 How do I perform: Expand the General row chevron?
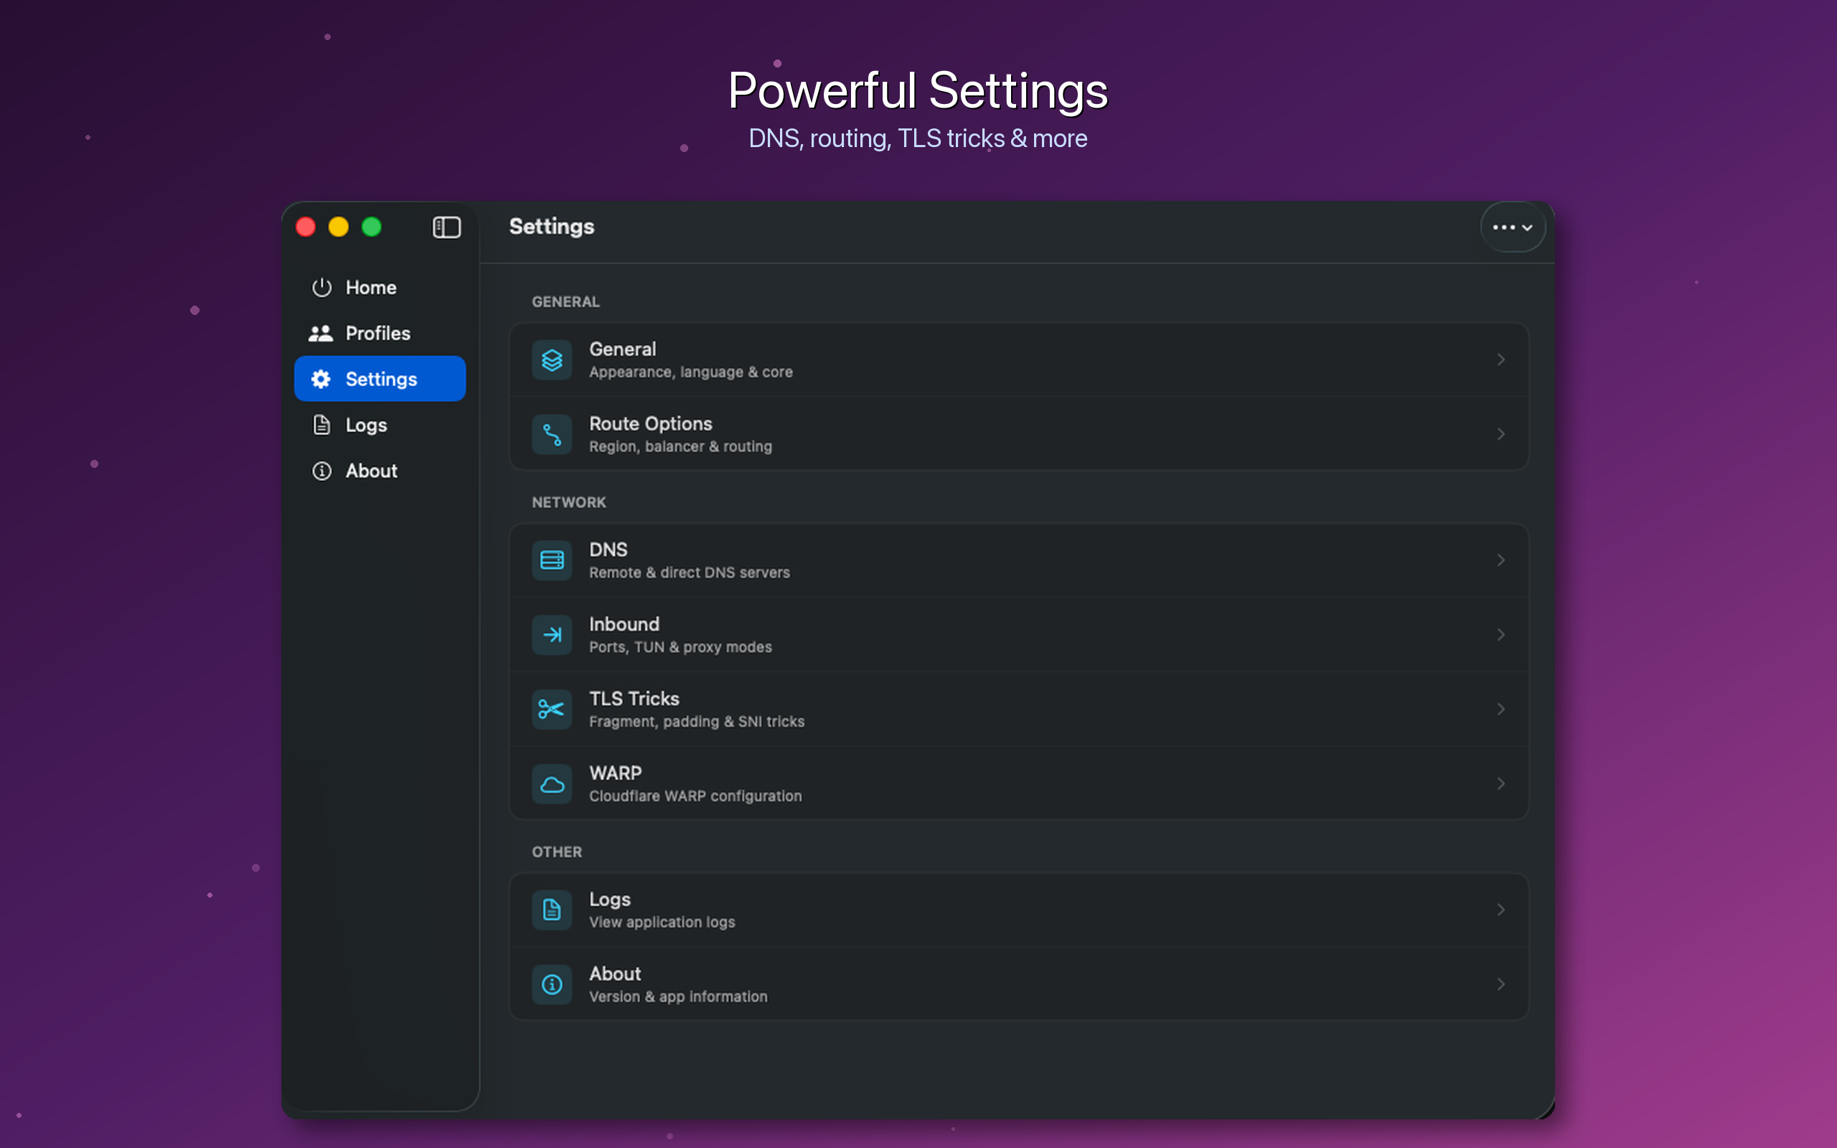tap(1500, 360)
